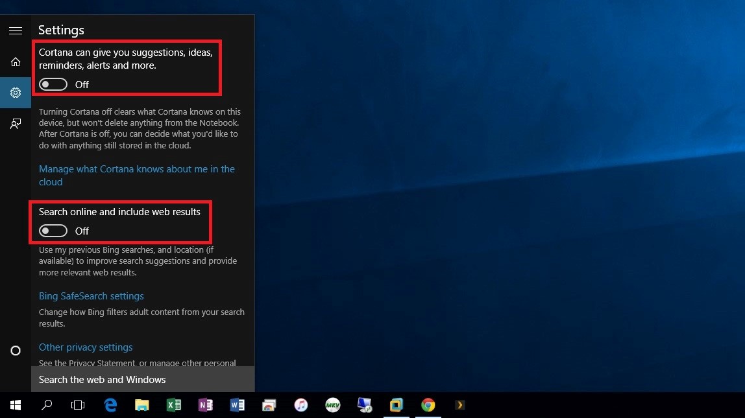
Task: Launch Microsoft Edge from taskbar
Action: click(110, 405)
